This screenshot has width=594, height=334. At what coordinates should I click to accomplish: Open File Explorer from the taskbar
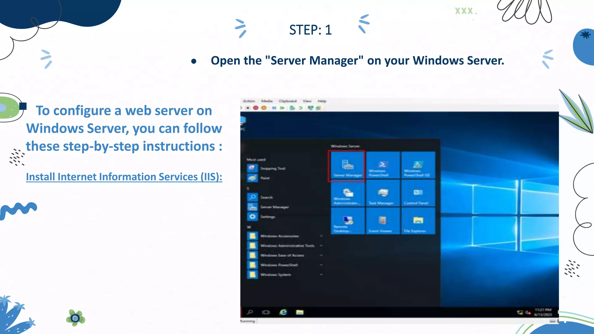(x=300, y=312)
